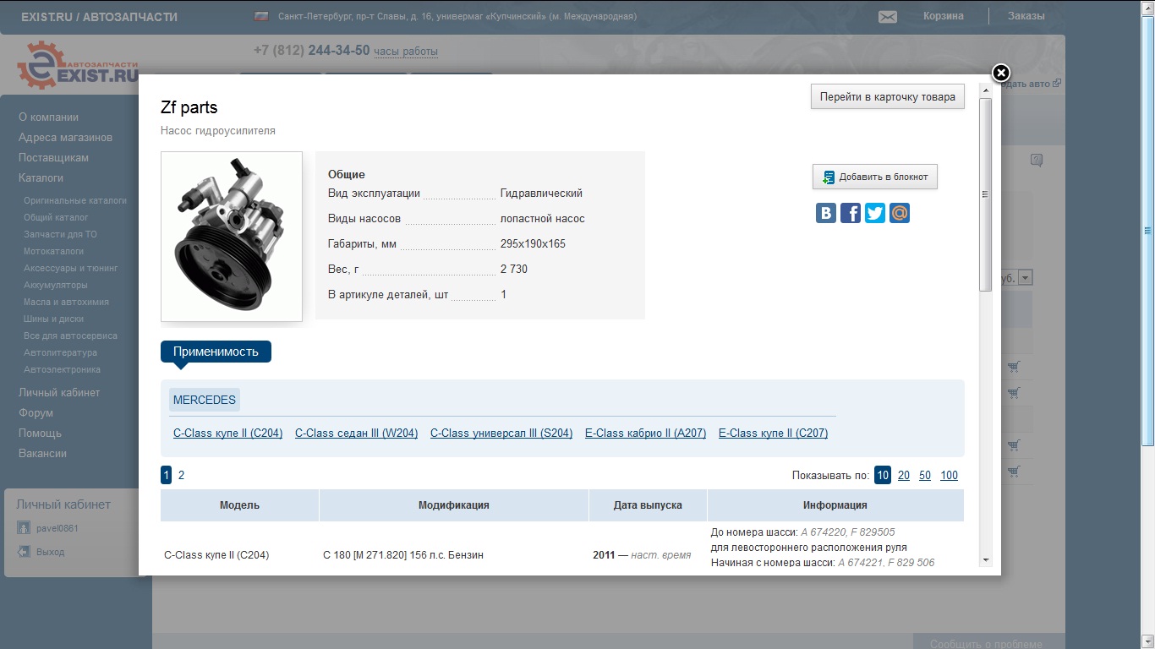Open the E-Class купе II (C207) link
Screen dimensions: 1155x649
click(773, 434)
